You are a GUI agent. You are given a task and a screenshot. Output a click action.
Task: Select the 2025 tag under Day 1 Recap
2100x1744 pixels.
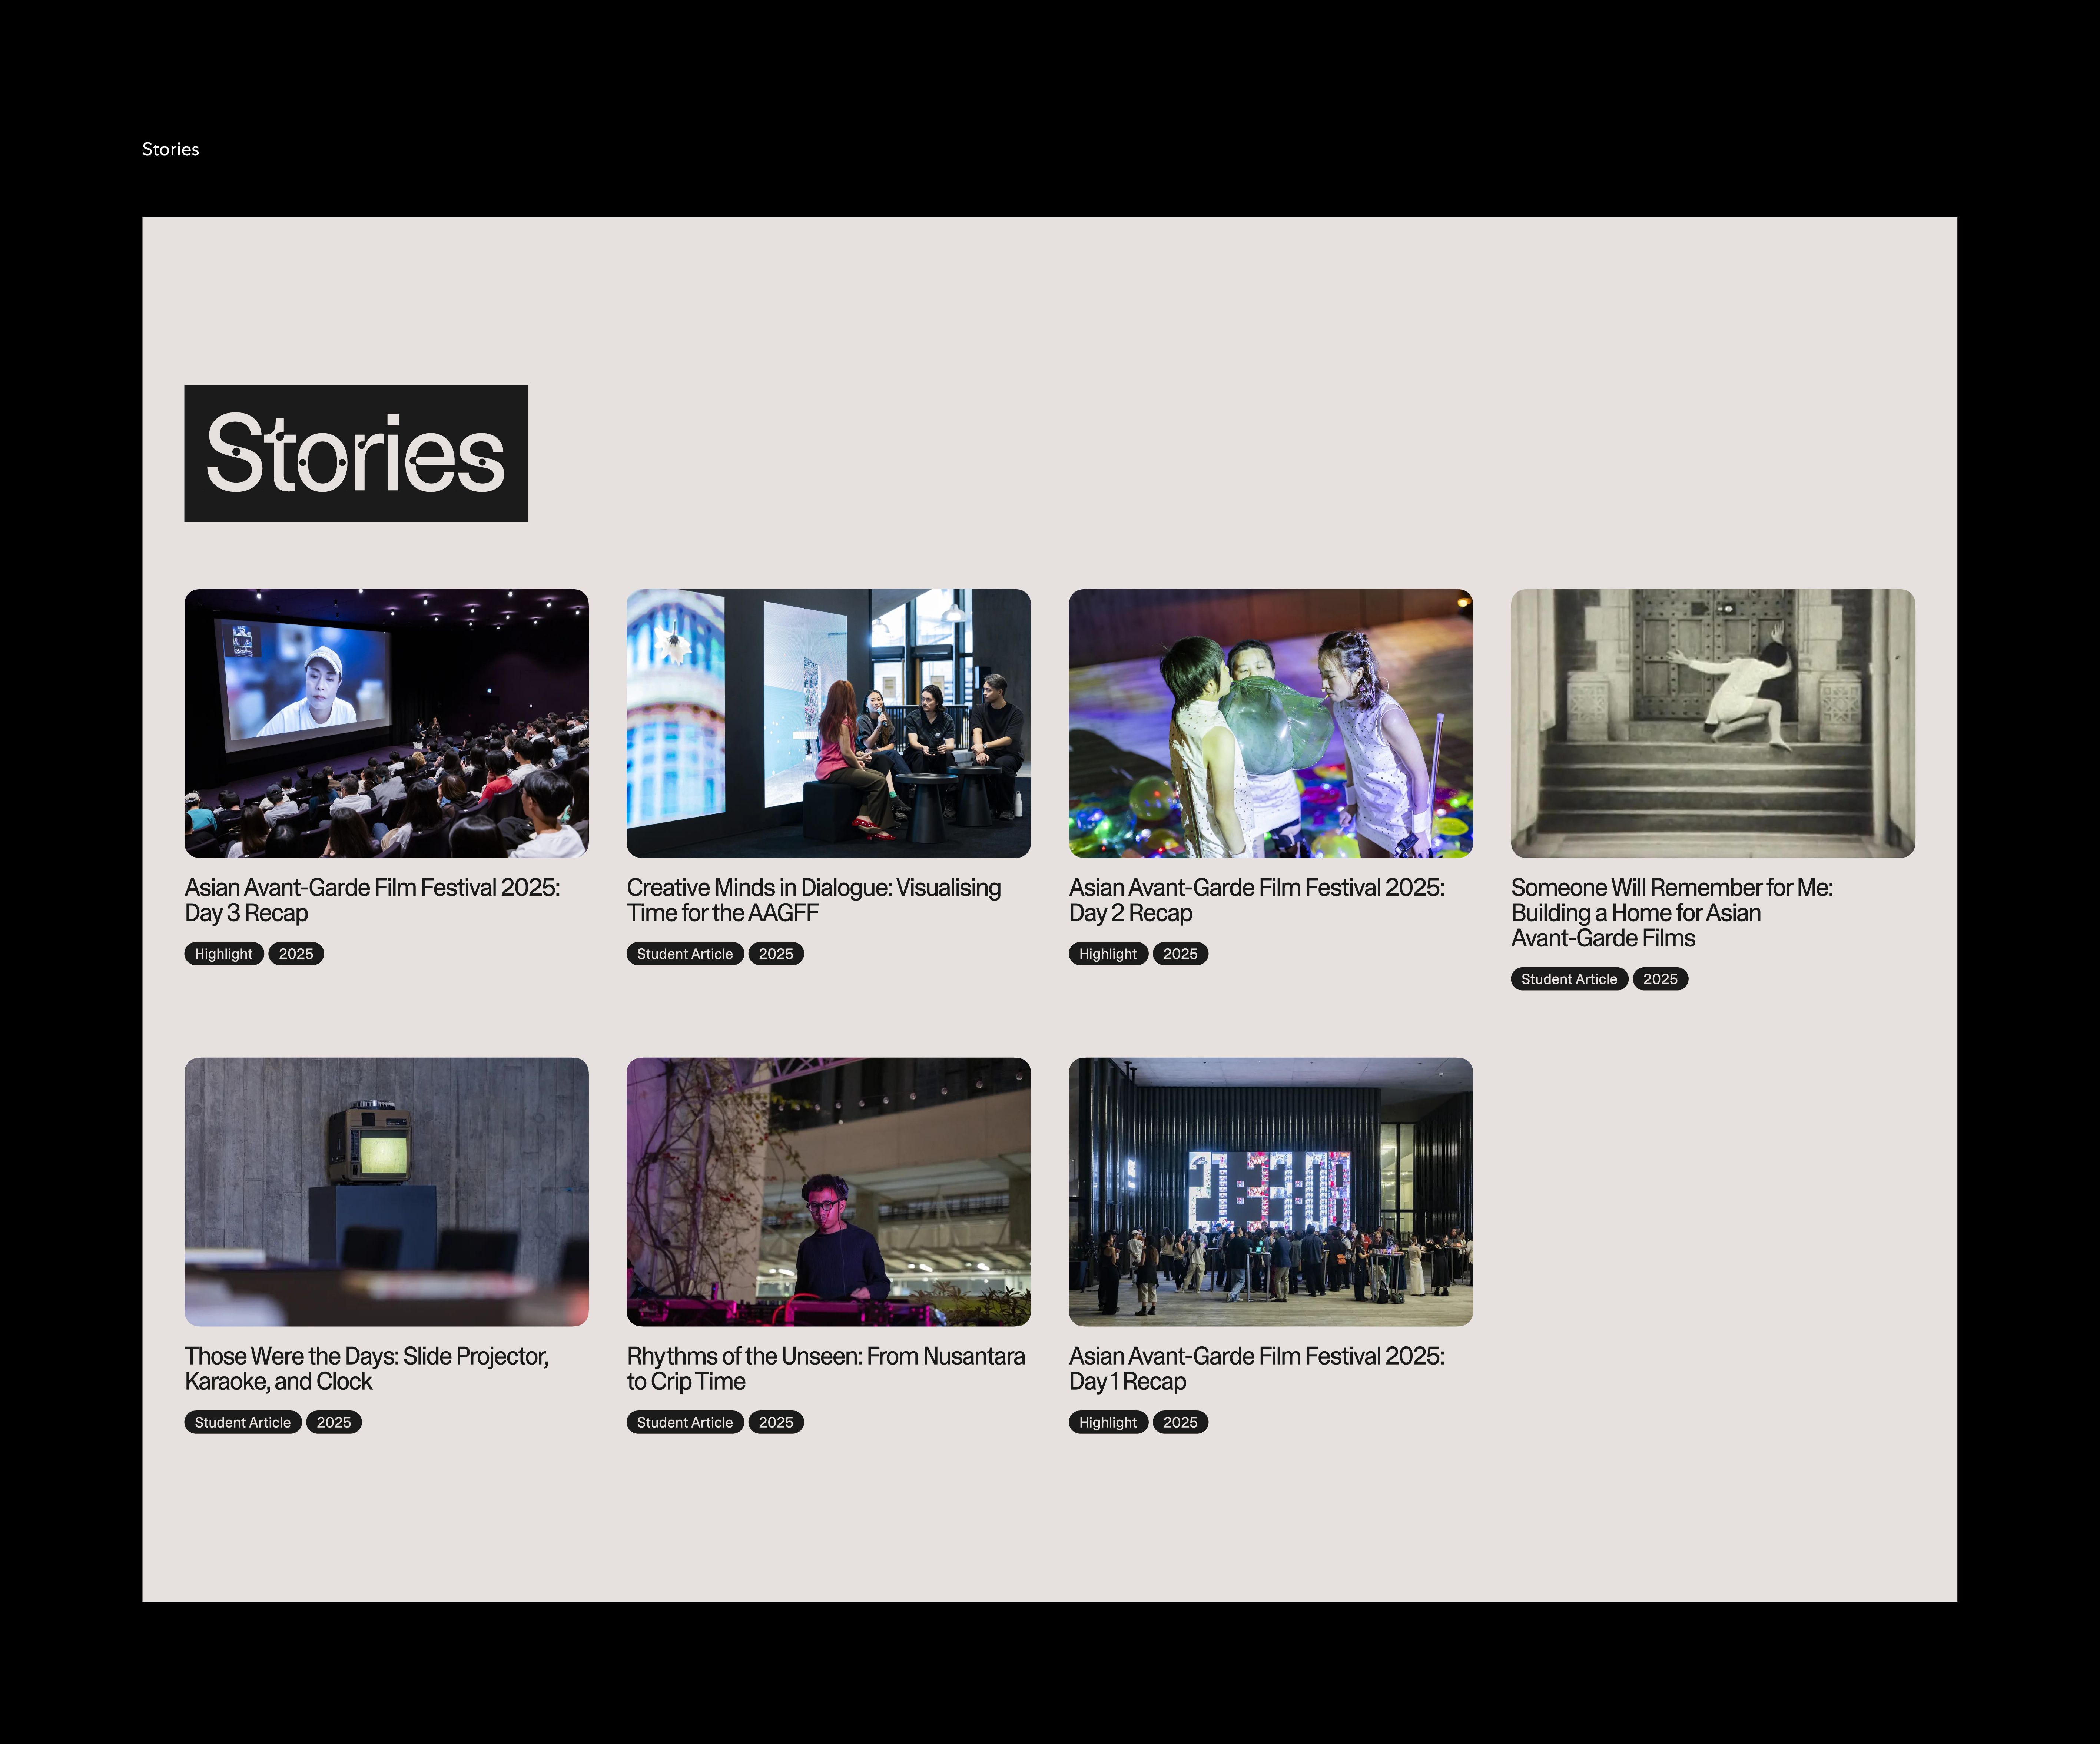pos(1180,1422)
